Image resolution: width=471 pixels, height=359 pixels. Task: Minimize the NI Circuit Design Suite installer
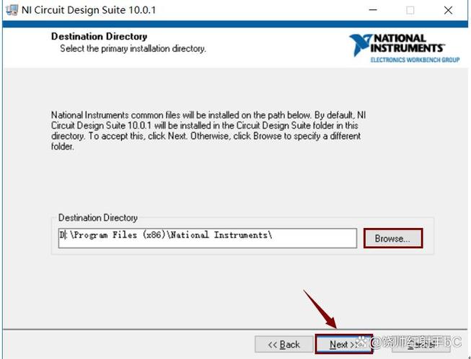(x=373, y=10)
